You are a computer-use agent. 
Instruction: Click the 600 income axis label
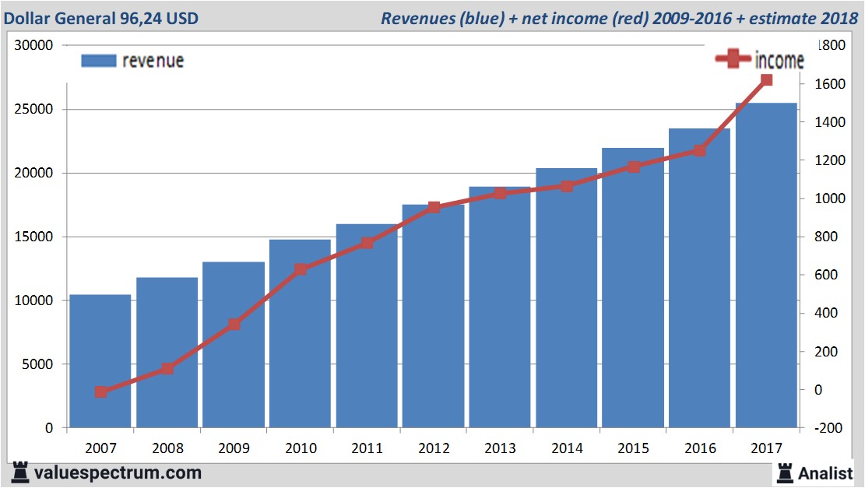pyautogui.click(x=826, y=275)
